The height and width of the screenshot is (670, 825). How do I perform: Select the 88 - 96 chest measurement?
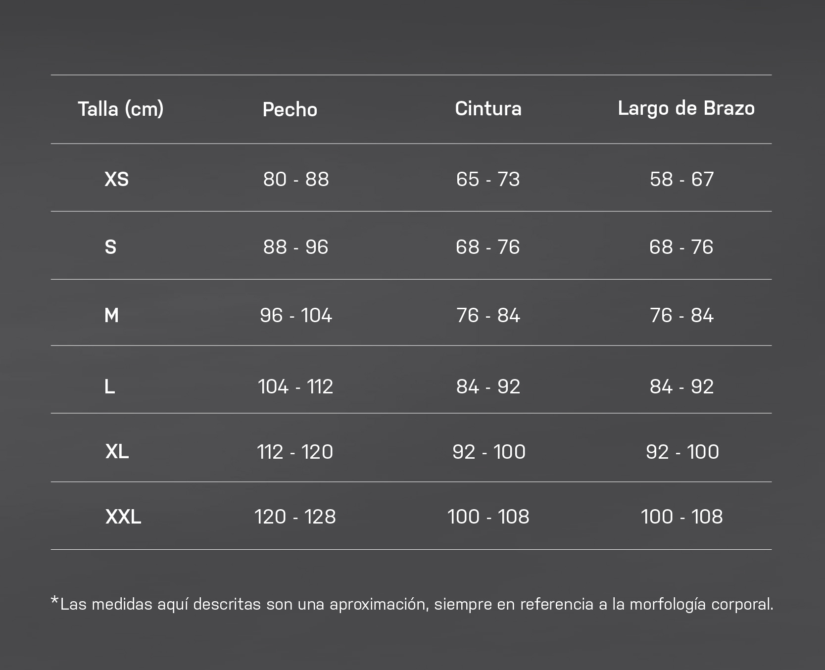[296, 247]
